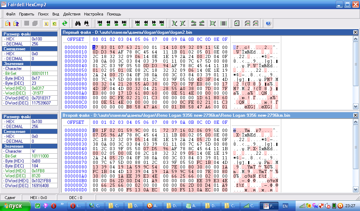Go to next difference icon

116,23
